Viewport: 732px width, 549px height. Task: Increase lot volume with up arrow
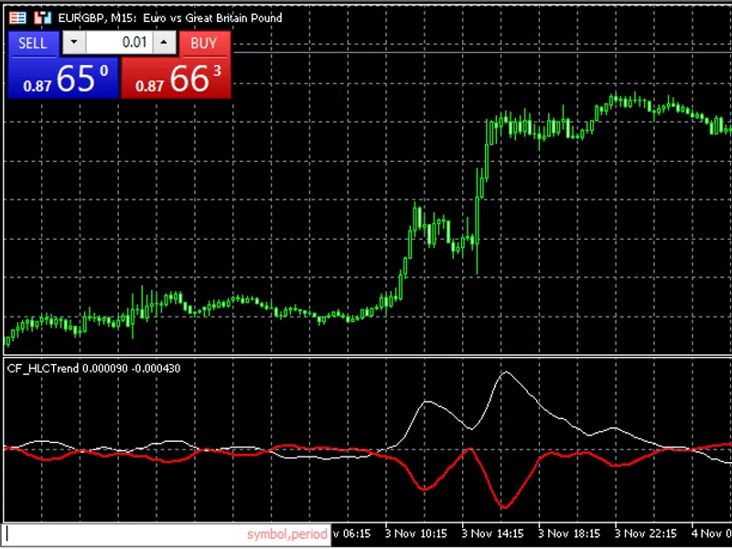click(164, 42)
